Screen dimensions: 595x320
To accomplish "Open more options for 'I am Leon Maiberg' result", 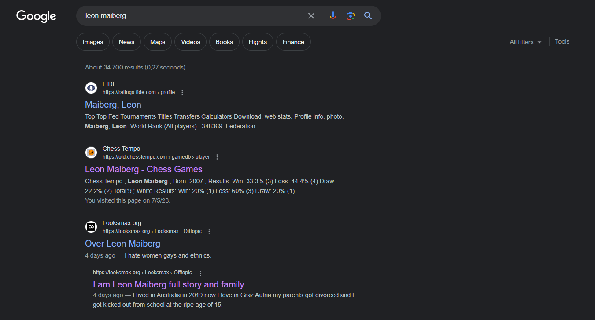I will click(x=200, y=273).
